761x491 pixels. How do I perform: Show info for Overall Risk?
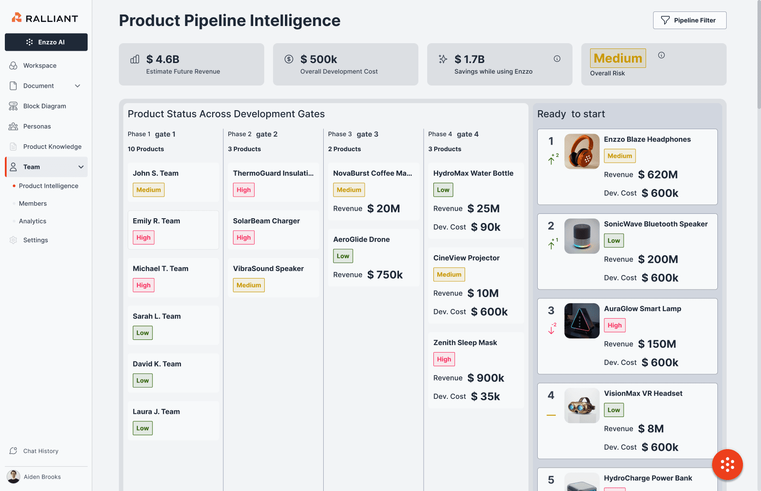(661, 55)
